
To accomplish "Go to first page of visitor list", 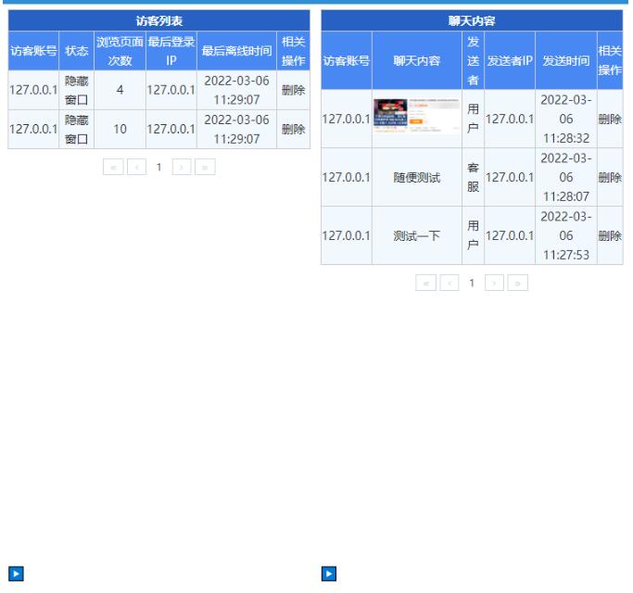I will click(113, 168).
